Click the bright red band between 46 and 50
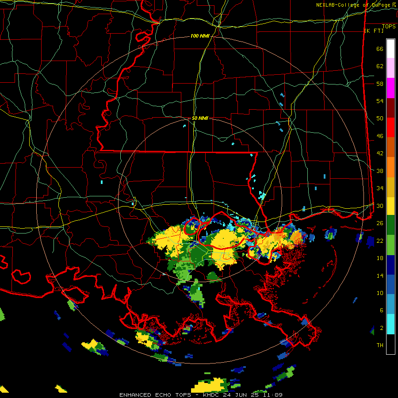This screenshot has height=398, width=398. click(x=390, y=127)
